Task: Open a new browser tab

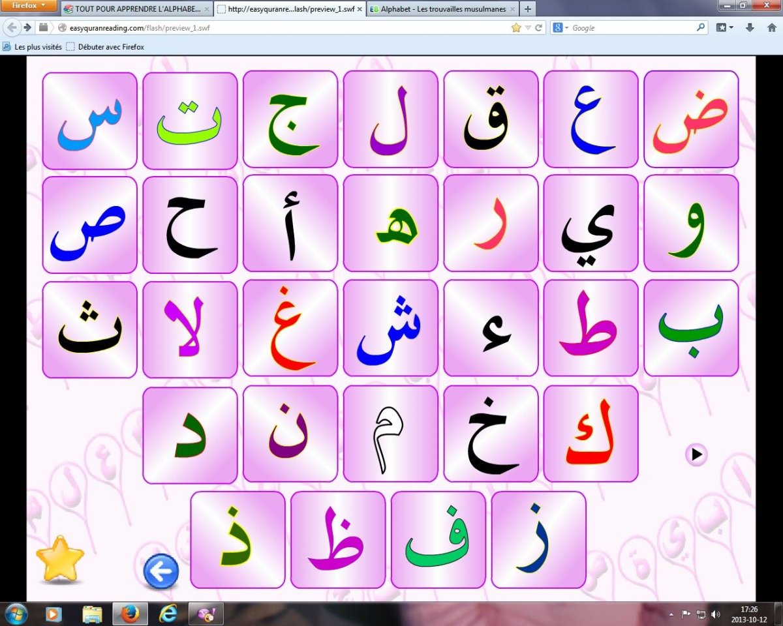Action: (527, 9)
